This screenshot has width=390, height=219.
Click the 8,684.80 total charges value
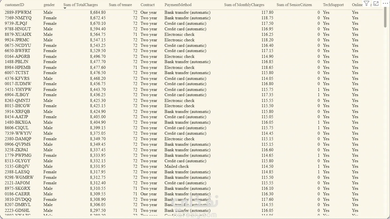coord(98,12)
